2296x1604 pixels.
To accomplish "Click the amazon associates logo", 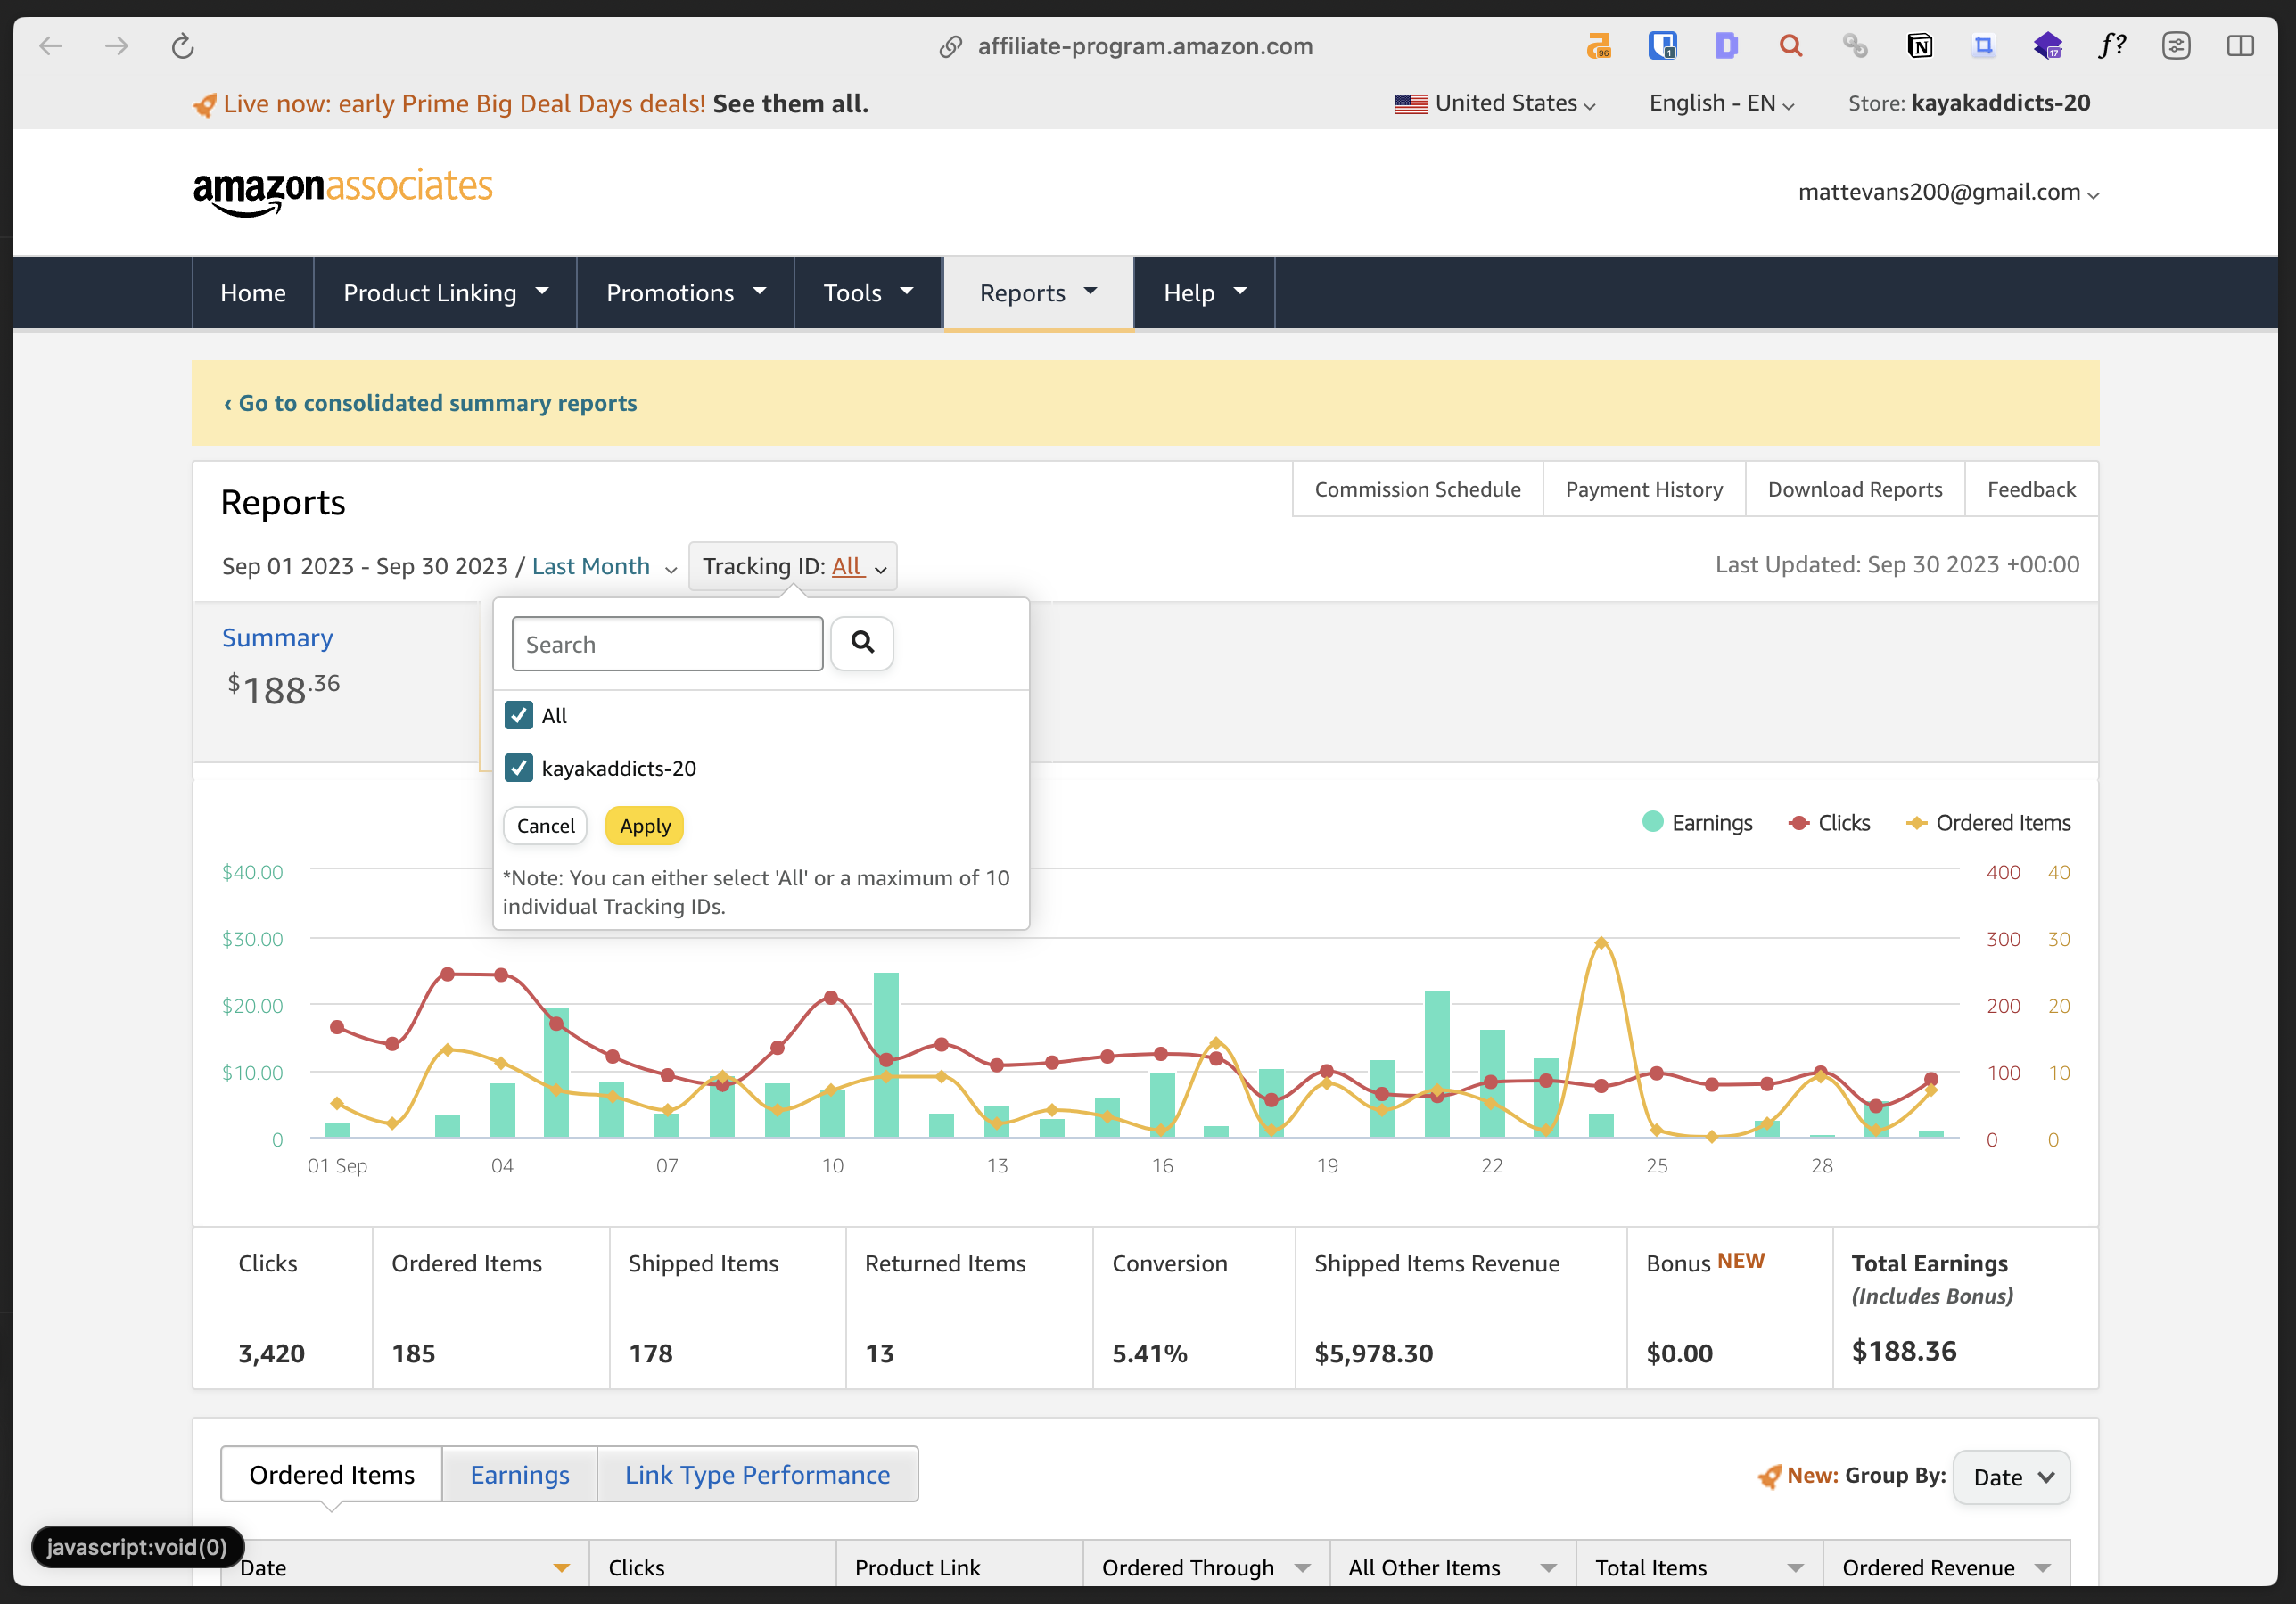I will point(343,192).
